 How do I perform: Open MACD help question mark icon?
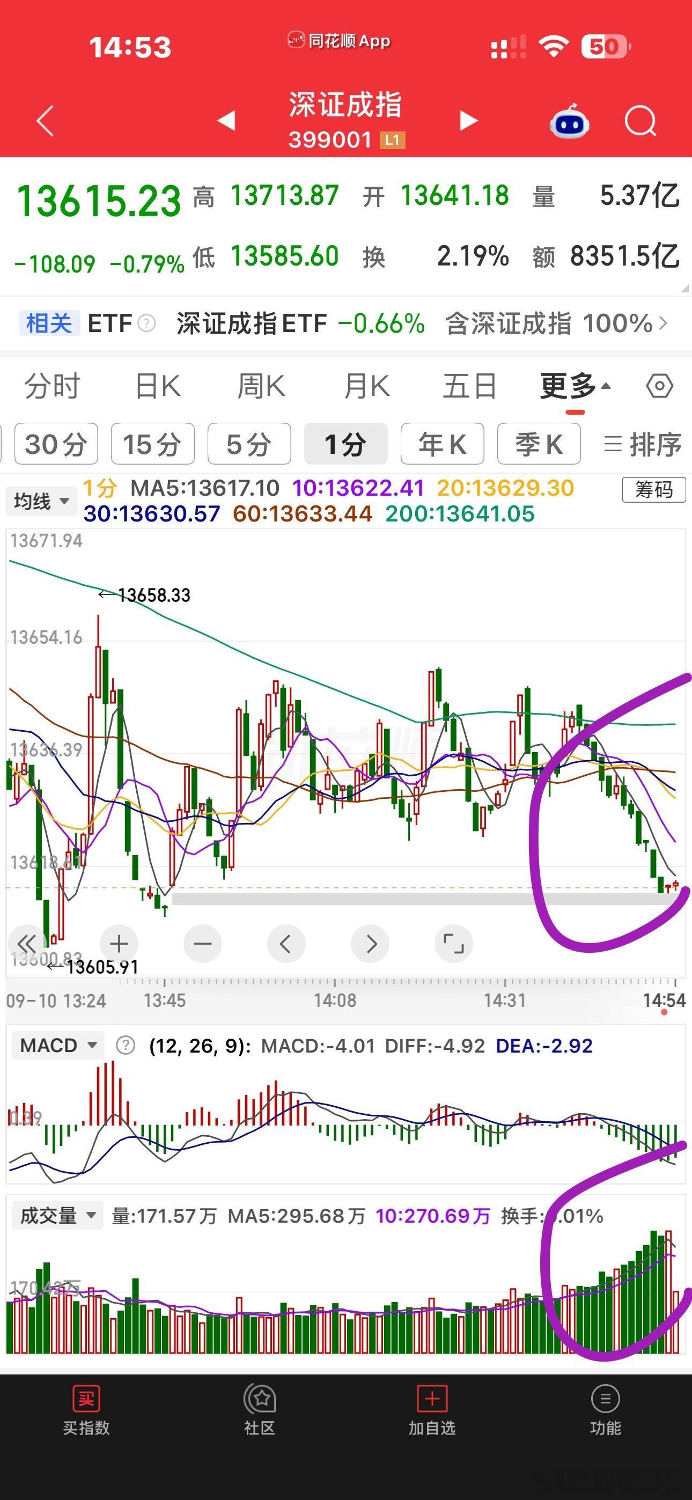point(125,1046)
